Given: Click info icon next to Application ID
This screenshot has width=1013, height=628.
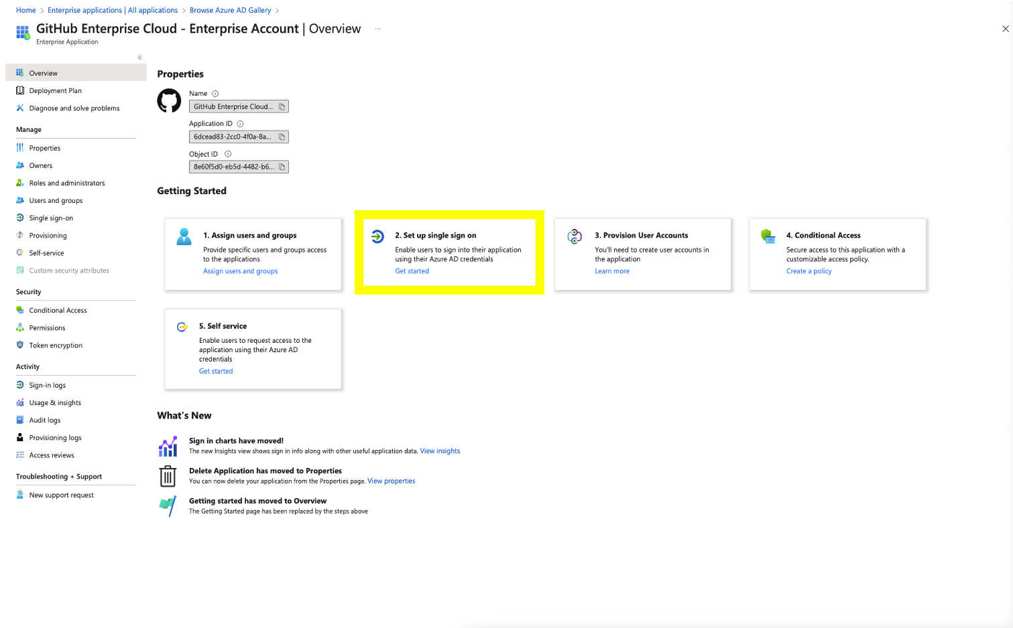Looking at the screenshot, I should [x=240, y=124].
